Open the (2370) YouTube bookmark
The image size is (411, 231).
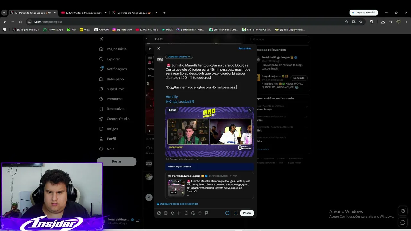(146, 30)
